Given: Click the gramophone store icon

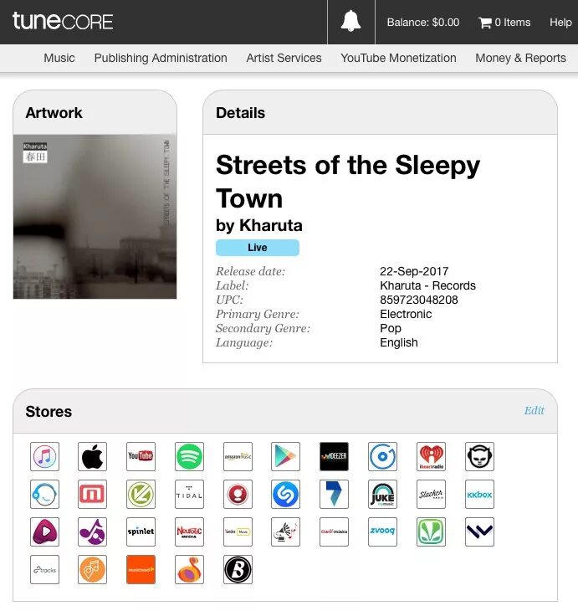Looking at the screenshot, I should click(x=285, y=531).
